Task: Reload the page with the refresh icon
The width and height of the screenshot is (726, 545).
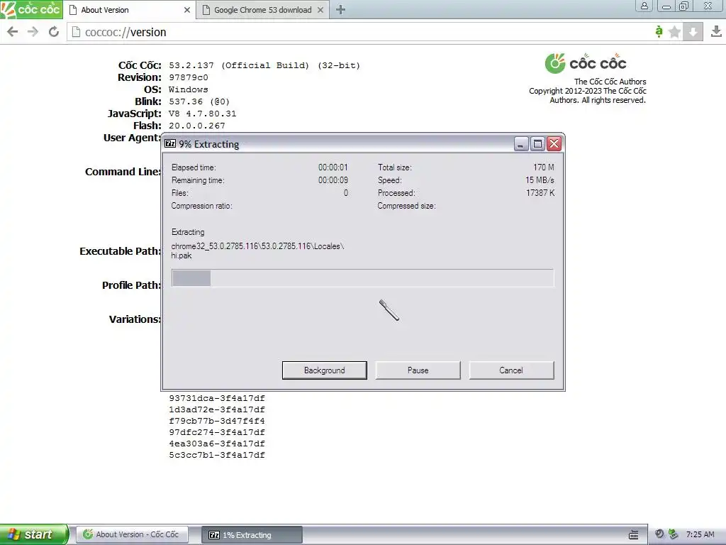Action: 54,32
